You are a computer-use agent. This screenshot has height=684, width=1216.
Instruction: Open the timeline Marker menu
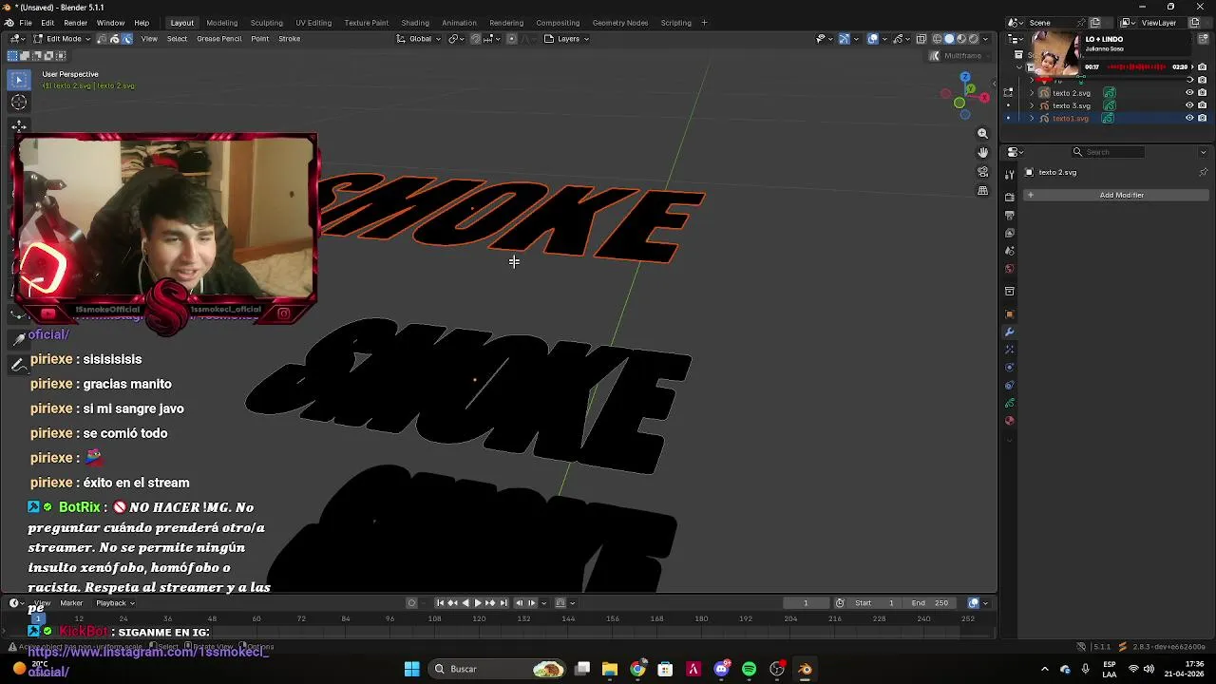pyautogui.click(x=71, y=603)
